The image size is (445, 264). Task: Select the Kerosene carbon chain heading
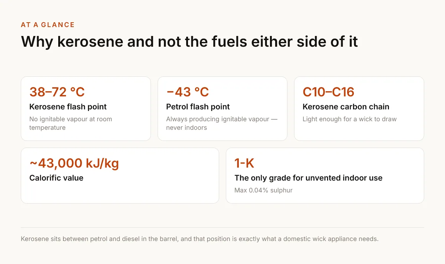point(346,107)
